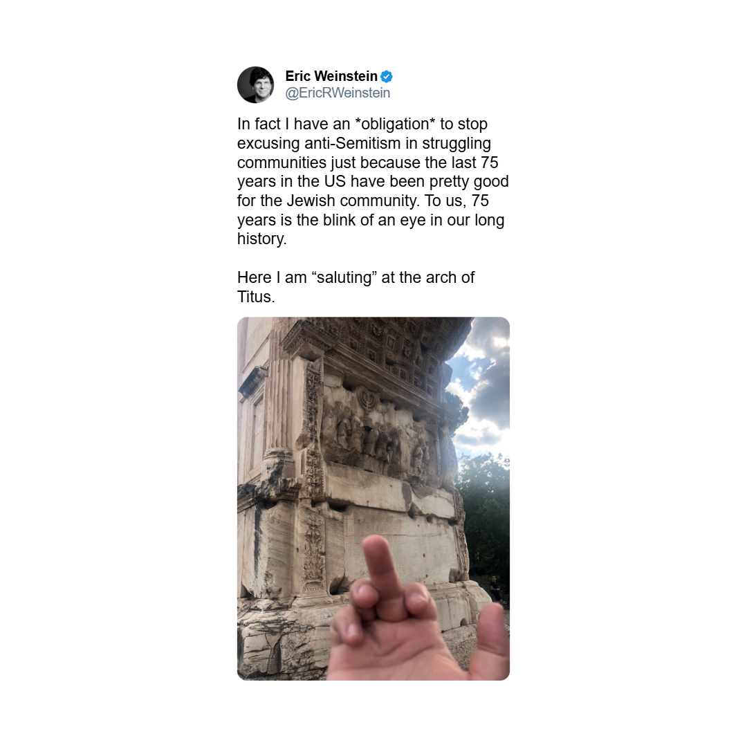Click the menorah carving in the photo
Viewport: 747px width, 747px height.
pos(367,398)
